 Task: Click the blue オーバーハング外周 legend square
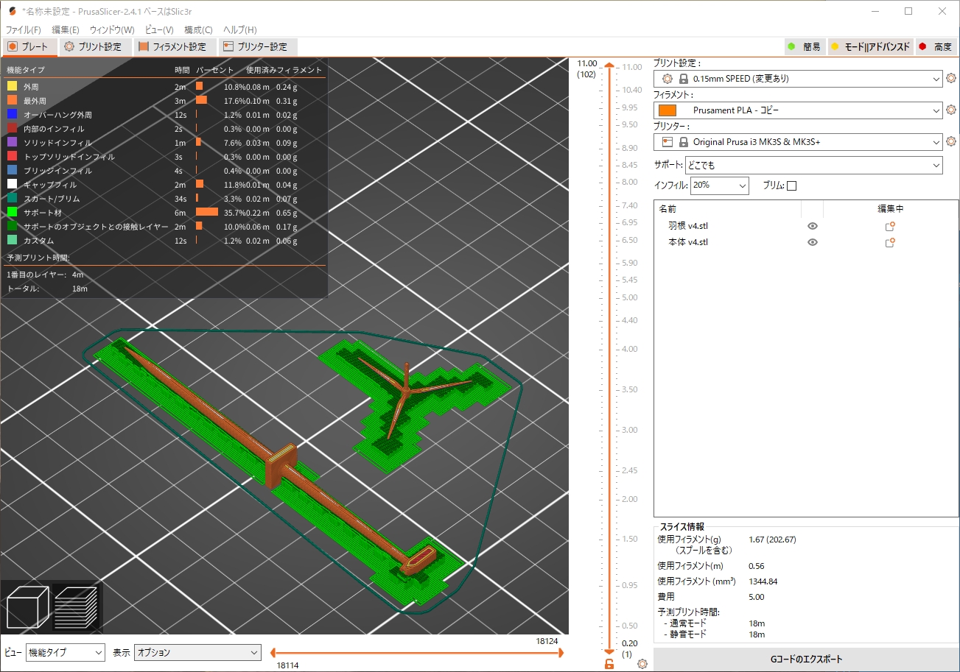(x=12, y=115)
